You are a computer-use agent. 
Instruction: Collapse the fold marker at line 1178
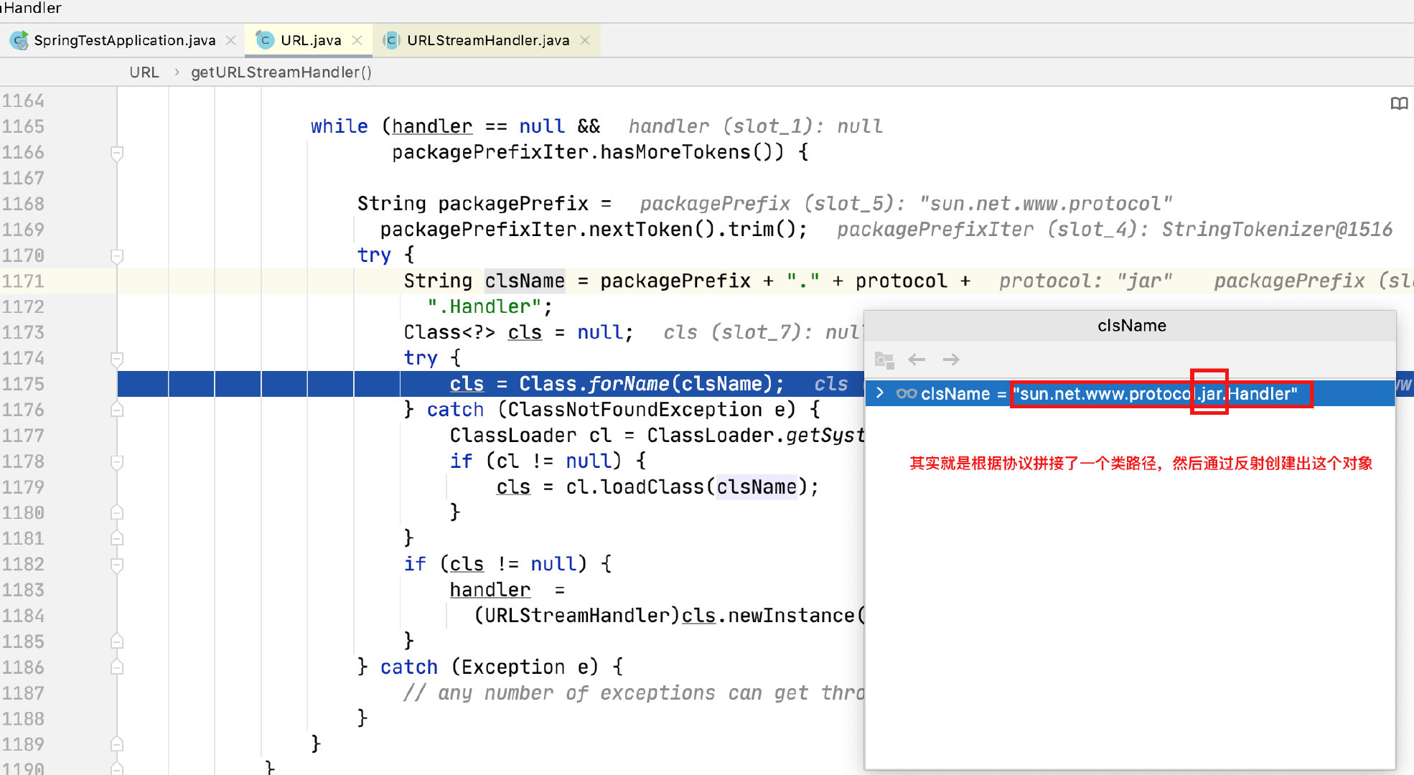pos(117,461)
